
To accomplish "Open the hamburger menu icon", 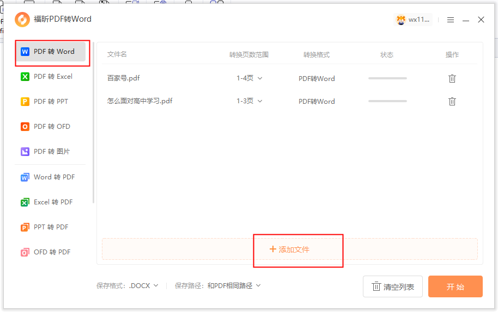I will [451, 20].
